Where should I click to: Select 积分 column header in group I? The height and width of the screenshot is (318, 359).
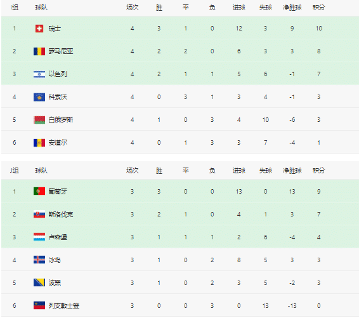point(318,8)
